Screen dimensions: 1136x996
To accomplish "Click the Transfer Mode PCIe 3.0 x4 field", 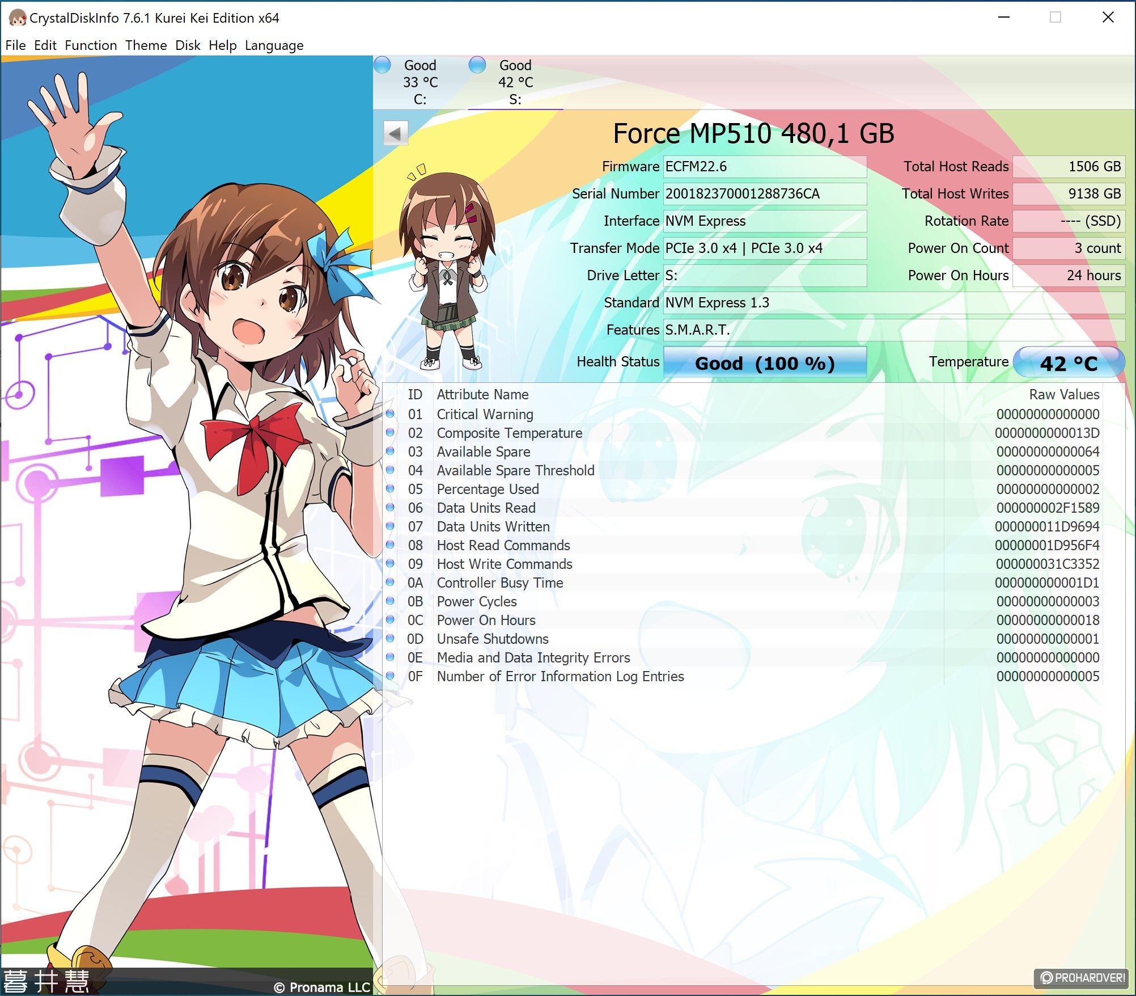I will pyautogui.click(x=765, y=248).
